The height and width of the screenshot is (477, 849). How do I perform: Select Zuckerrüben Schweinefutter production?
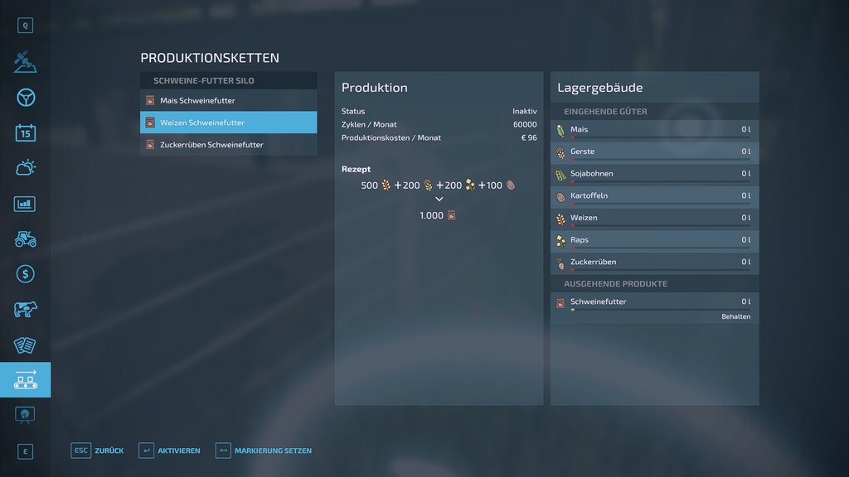pyautogui.click(x=229, y=145)
